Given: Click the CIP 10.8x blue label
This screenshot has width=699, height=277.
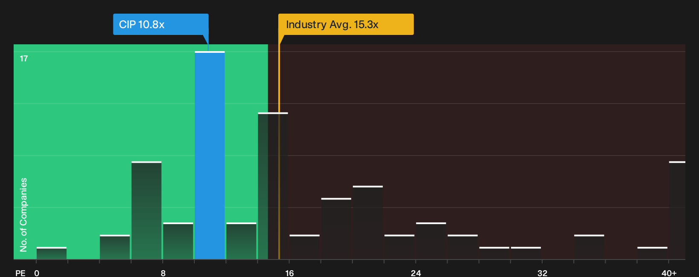Looking at the screenshot, I should [161, 24].
